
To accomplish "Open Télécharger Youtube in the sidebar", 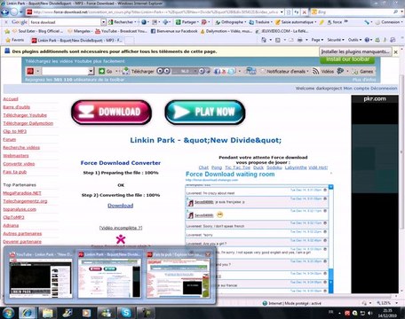I will click(25, 115).
